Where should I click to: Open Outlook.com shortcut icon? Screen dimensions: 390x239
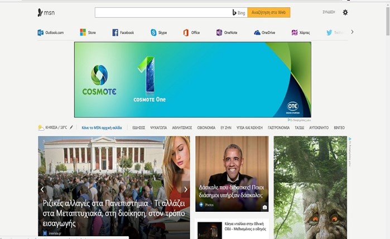pyautogui.click(x=40, y=32)
